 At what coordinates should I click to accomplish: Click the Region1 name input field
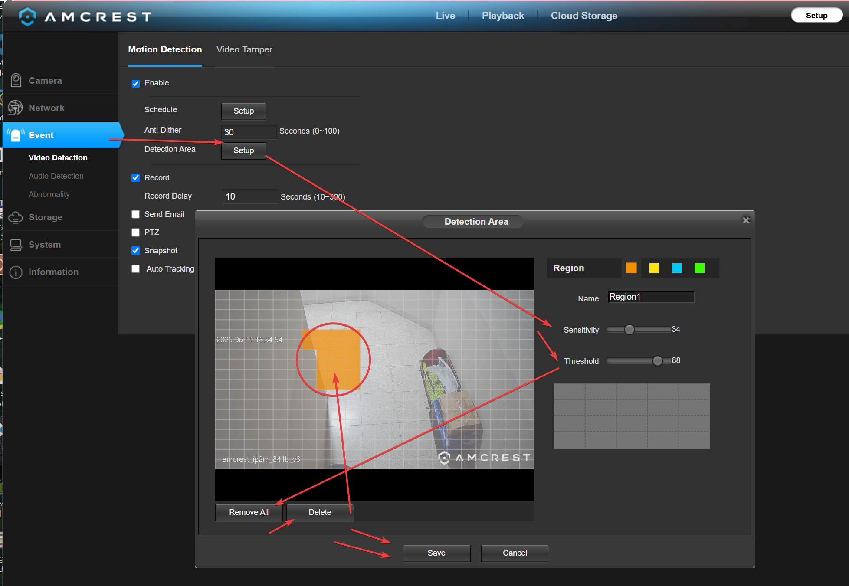click(x=652, y=297)
